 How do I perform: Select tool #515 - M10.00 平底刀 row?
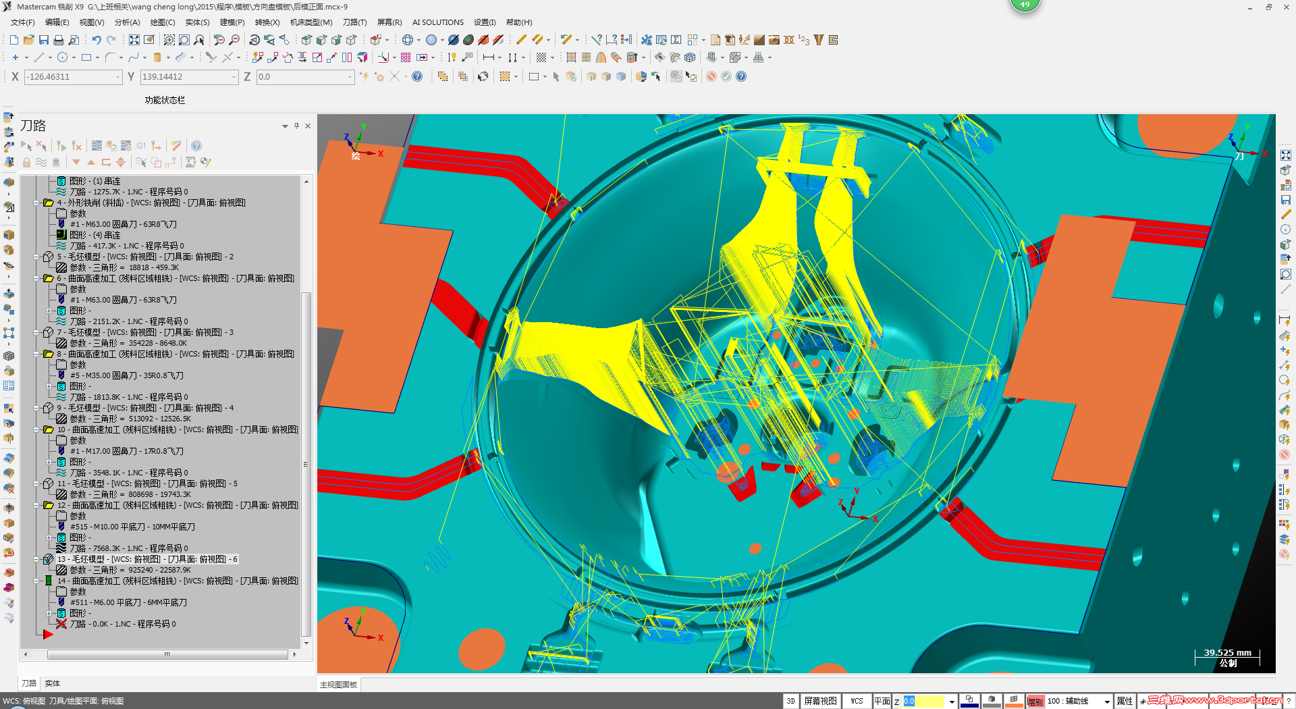[x=132, y=527]
